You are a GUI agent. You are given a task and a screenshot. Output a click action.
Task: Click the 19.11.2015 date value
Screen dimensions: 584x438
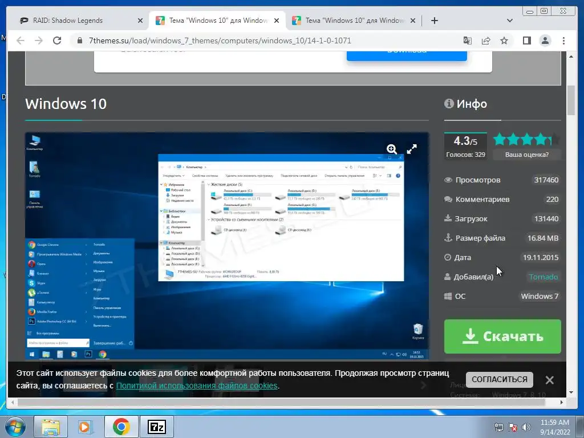pos(541,257)
